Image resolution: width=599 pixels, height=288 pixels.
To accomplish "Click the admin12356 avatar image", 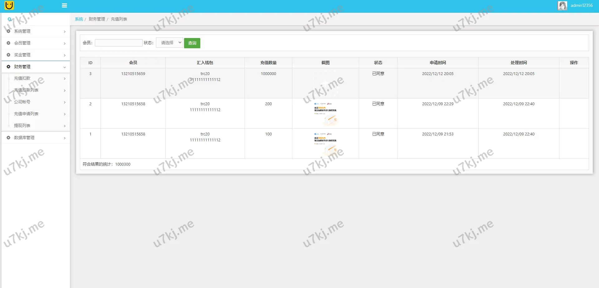I will (x=562, y=6).
